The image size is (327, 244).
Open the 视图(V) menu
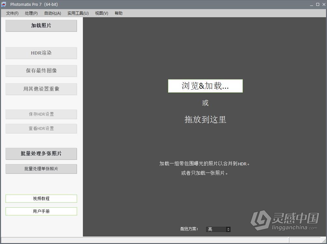tap(101, 13)
